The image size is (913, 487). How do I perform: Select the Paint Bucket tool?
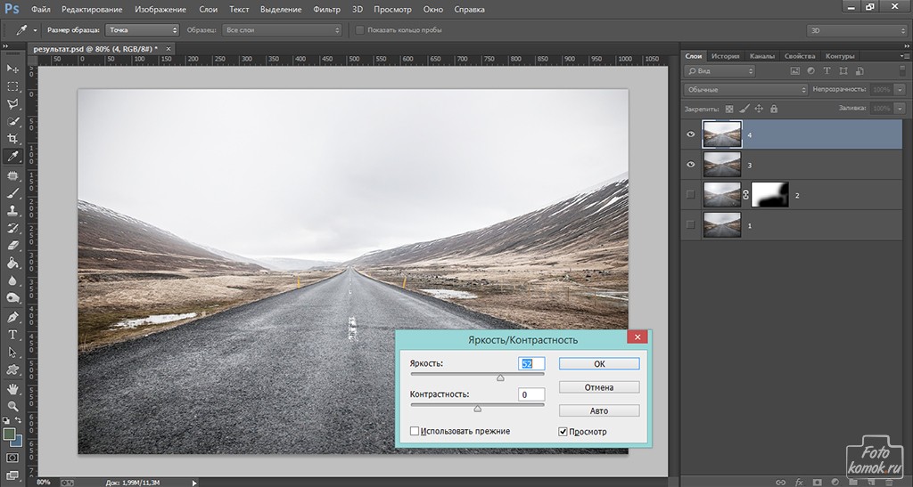[12, 263]
